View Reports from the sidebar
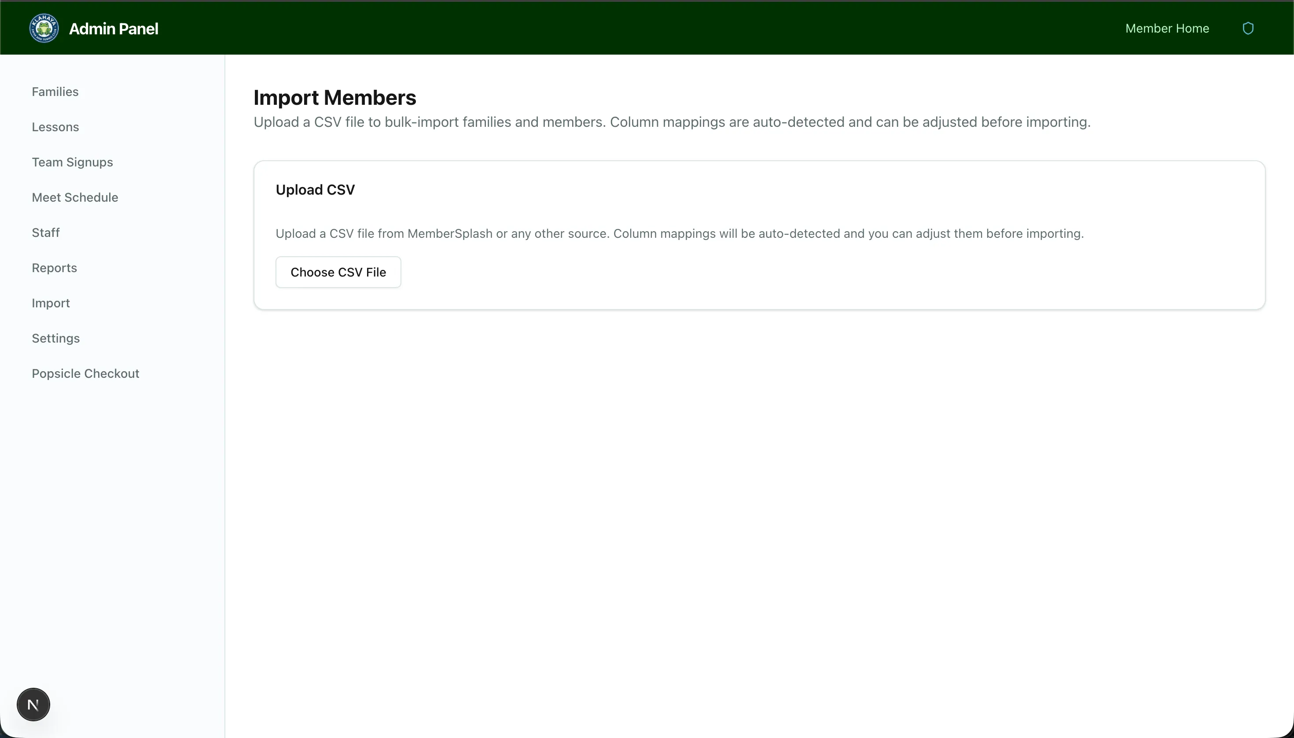The image size is (1294, 738). click(54, 268)
